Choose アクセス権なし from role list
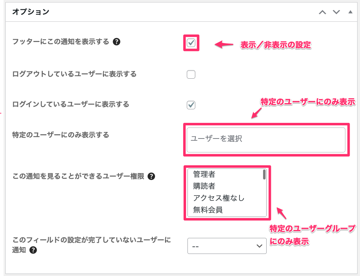360x276 pixels. tap(218, 198)
